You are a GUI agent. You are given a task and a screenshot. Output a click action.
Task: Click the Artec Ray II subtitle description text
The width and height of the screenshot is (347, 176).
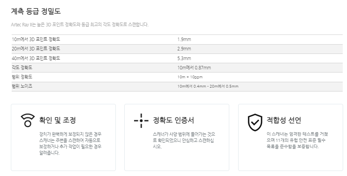click(x=80, y=24)
